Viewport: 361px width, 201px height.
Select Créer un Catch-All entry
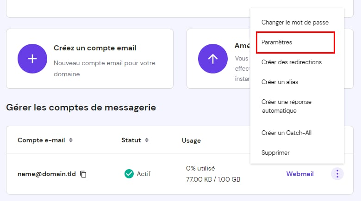pyautogui.click(x=286, y=133)
